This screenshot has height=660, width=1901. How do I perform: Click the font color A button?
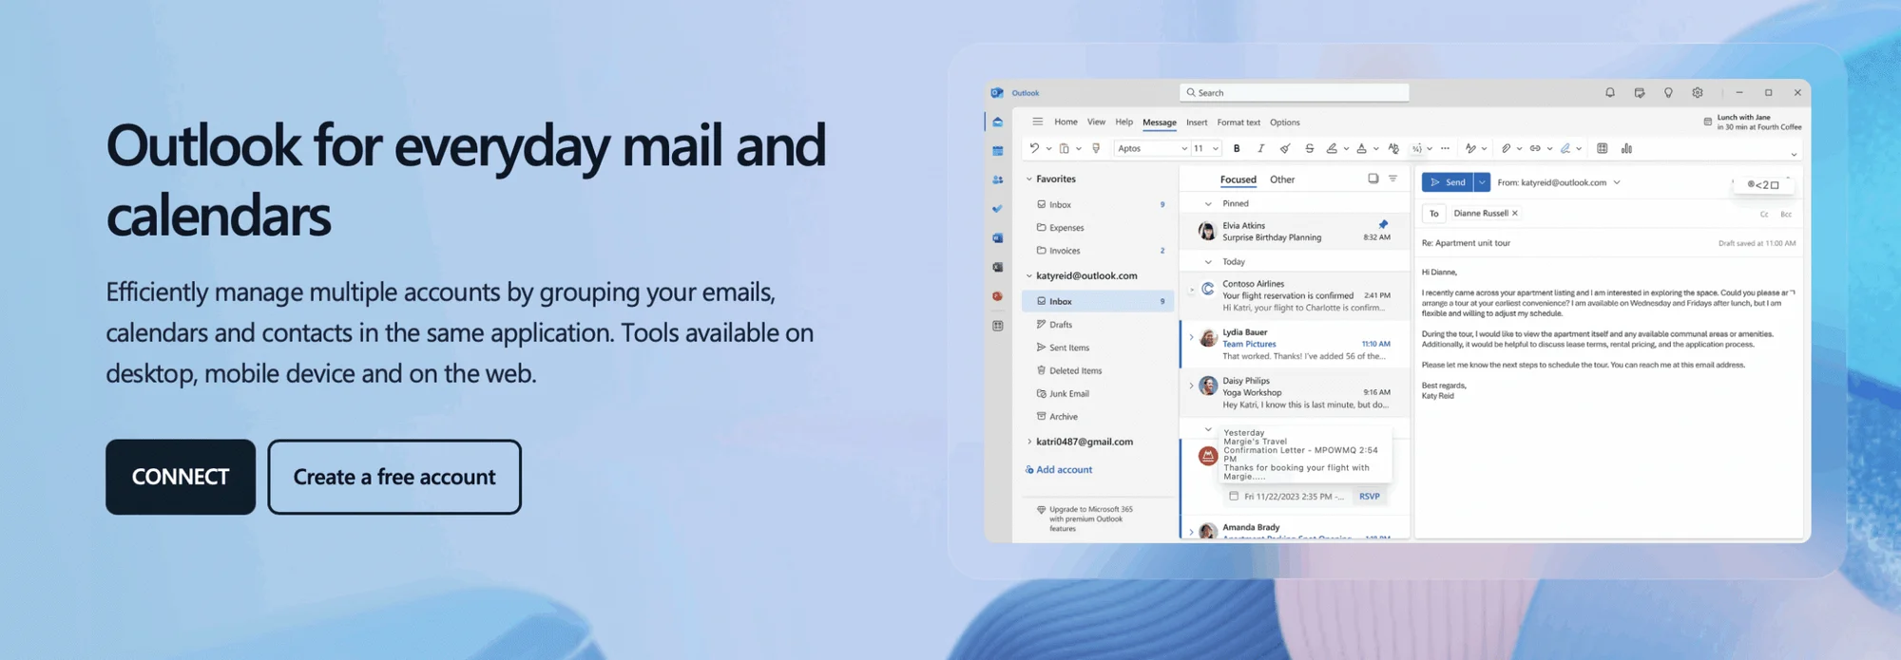[x=1361, y=148]
